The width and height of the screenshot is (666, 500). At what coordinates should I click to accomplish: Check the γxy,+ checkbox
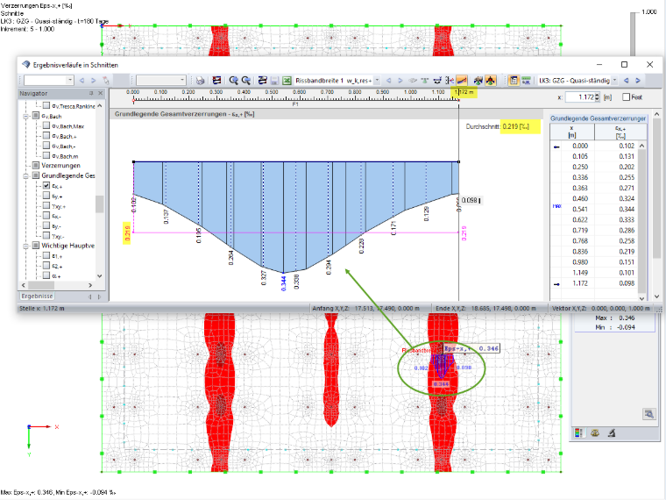coord(46,206)
